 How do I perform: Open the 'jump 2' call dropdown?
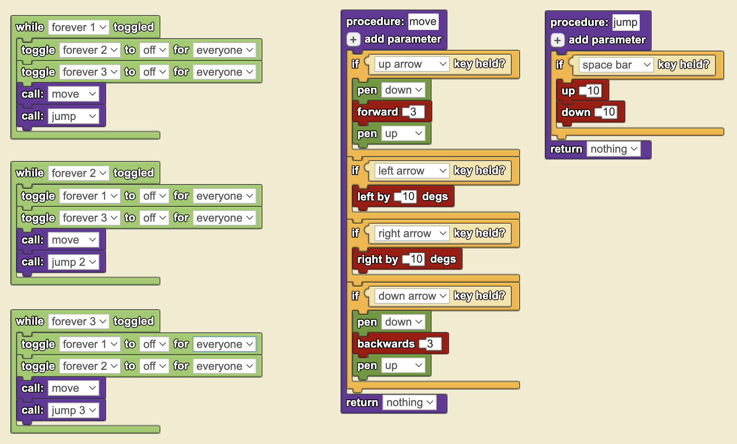(74, 262)
